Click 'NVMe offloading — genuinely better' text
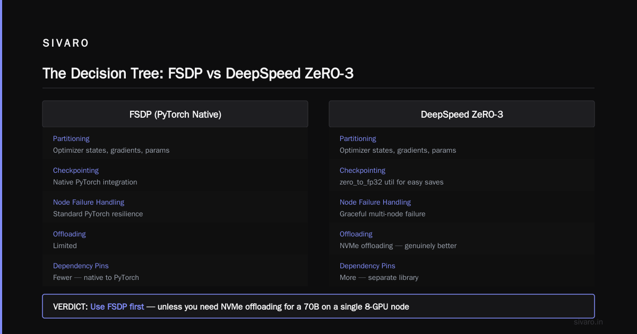The height and width of the screenshot is (334, 637). [398, 245]
